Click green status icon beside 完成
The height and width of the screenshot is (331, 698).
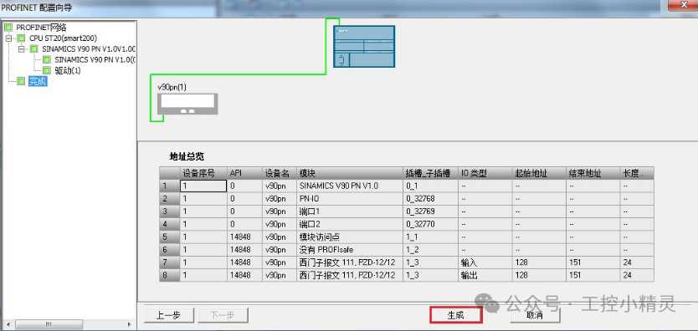(22, 81)
